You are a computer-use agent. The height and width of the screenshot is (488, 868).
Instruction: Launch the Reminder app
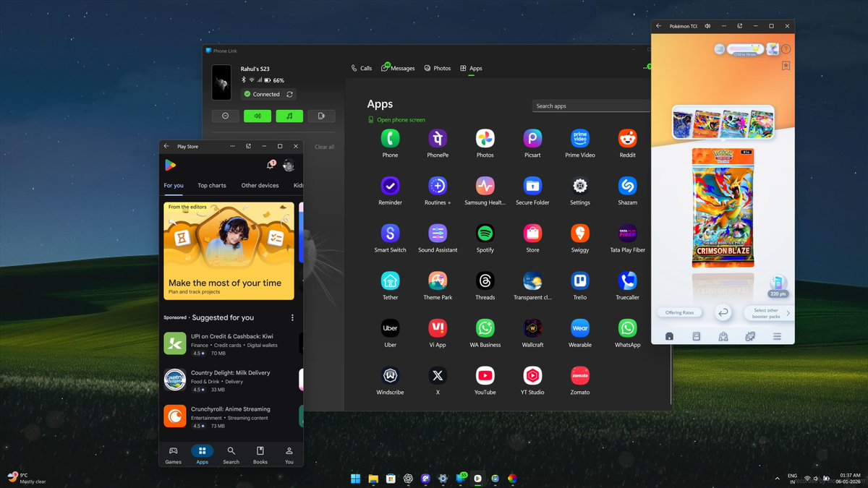(x=390, y=186)
